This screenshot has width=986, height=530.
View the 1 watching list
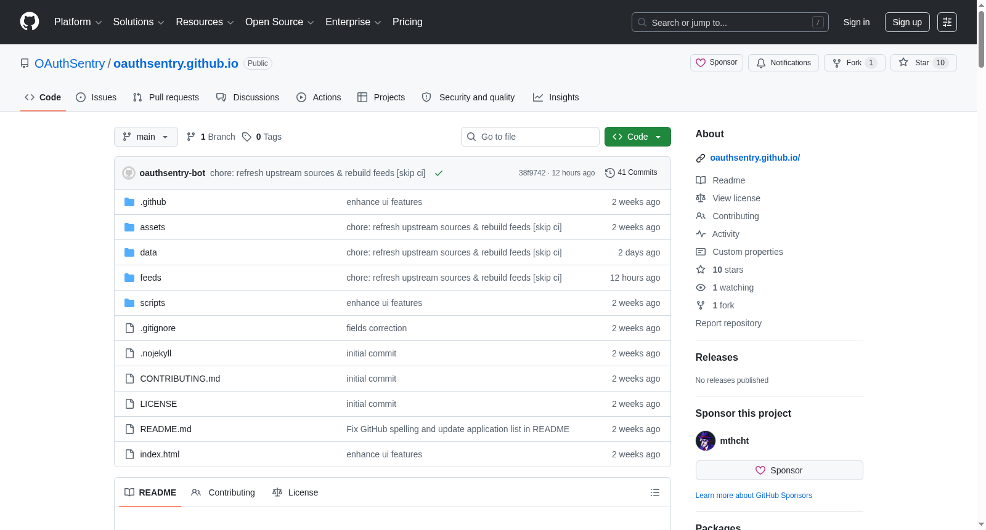coord(733,287)
